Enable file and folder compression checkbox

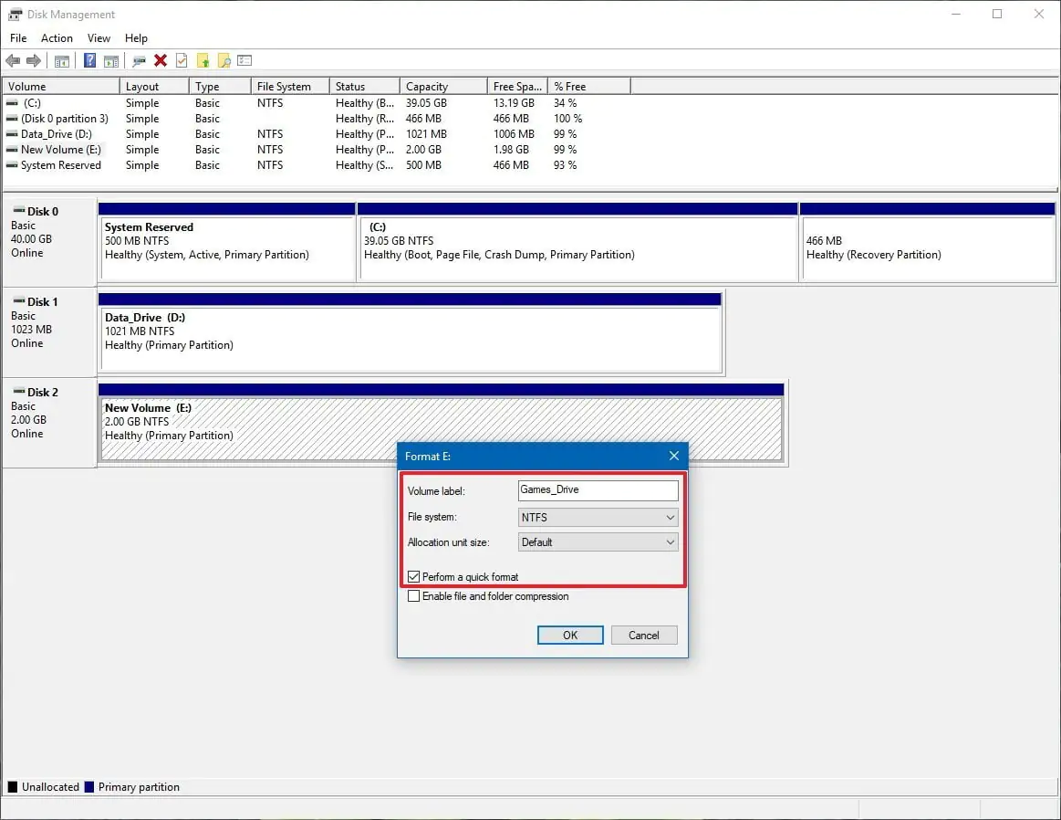tap(414, 596)
